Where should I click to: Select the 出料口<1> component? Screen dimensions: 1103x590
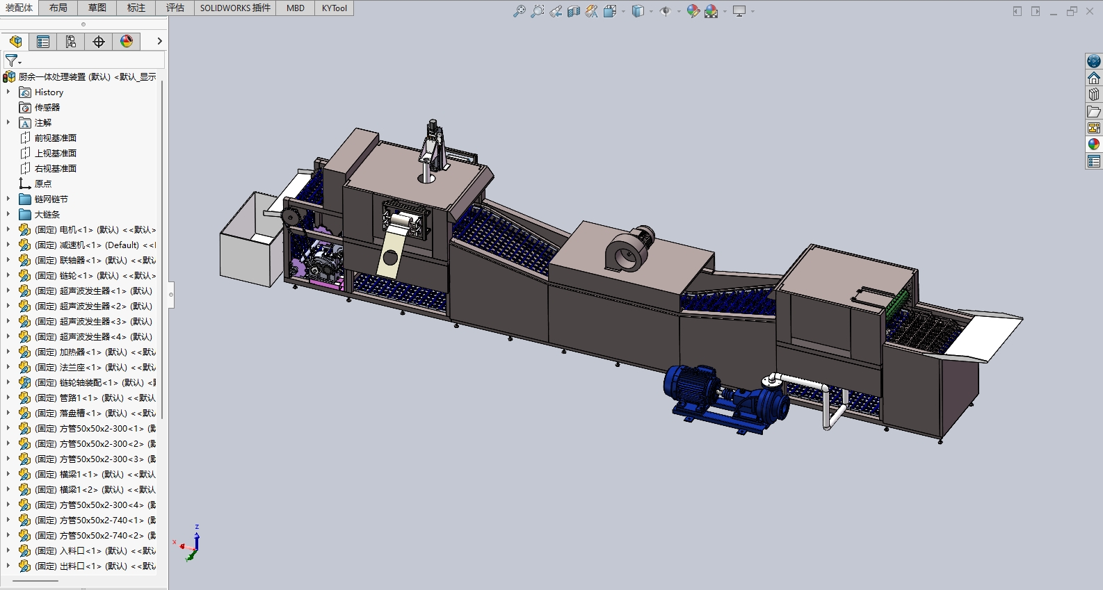(95, 566)
